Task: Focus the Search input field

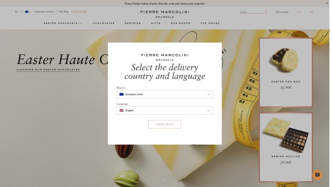Action: 252,12
